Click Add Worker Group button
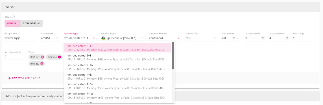This screenshot has width=323, height=105. click(x=24, y=78)
